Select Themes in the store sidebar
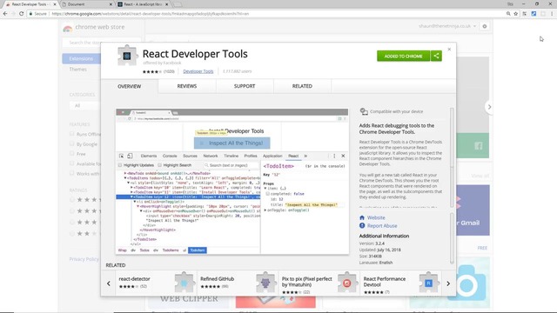Viewport: 557px width, 313px height. [77, 70]
